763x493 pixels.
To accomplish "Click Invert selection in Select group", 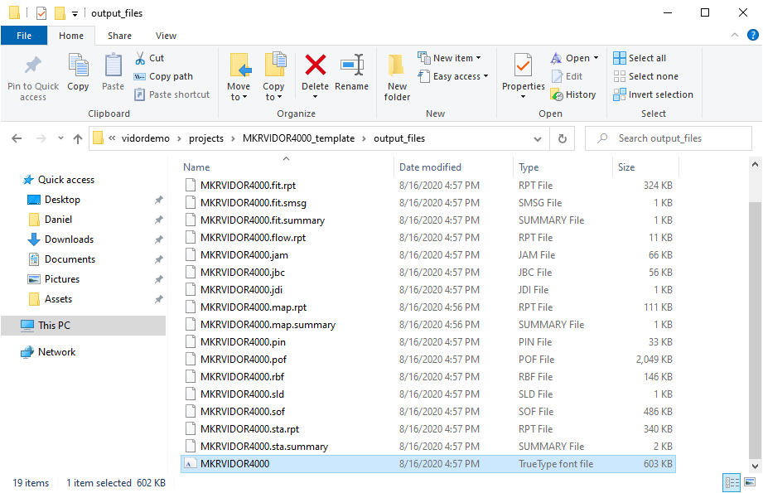I will click(x=653, y=94).
